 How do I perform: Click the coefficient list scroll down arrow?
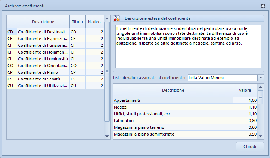(107, 136)
